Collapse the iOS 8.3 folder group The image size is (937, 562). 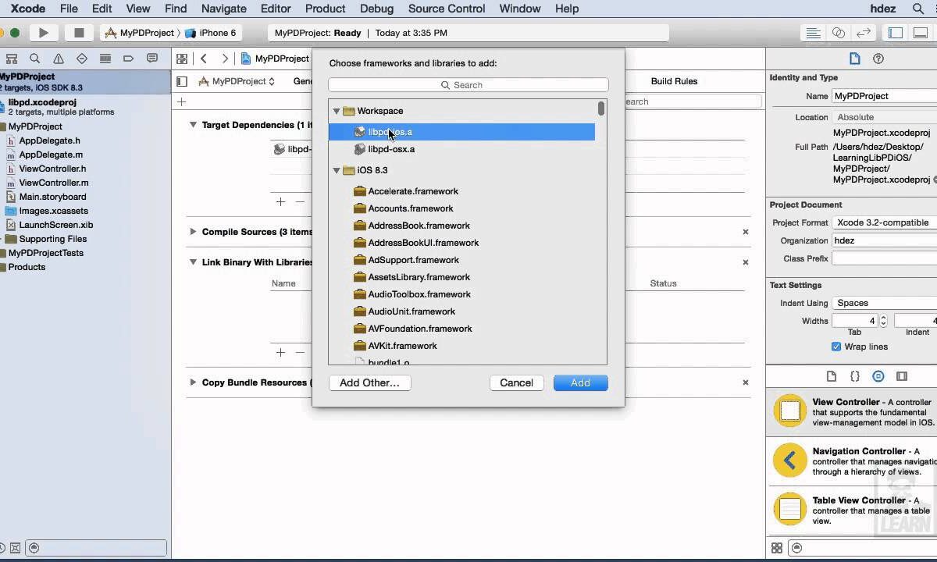(x=337, y=170)
